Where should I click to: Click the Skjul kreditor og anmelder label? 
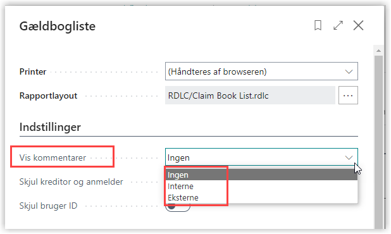[x=71, y=182]
